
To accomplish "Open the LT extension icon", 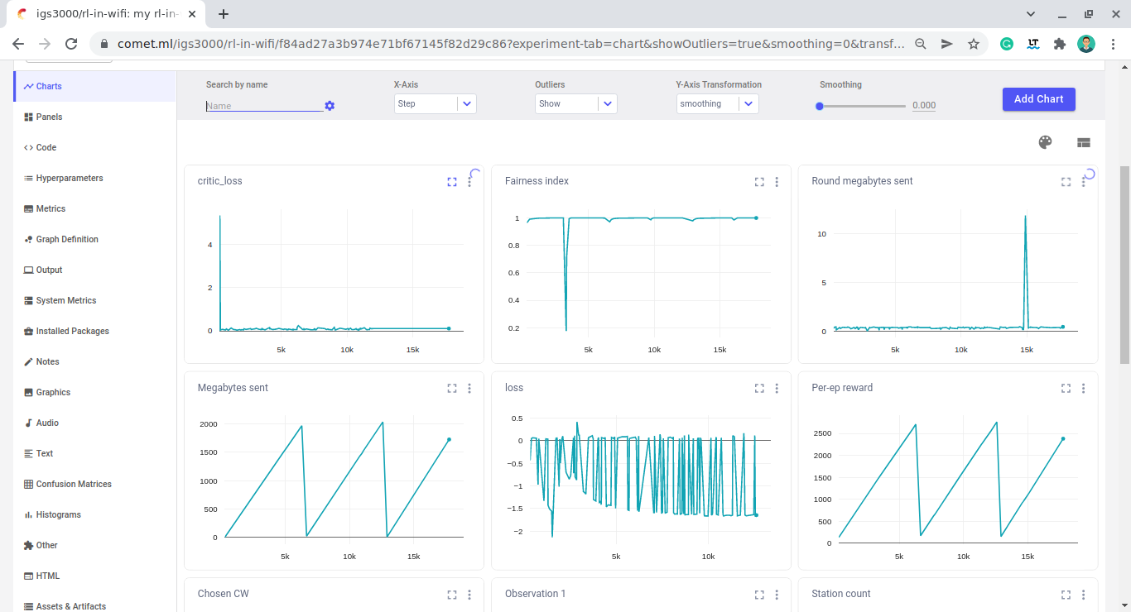I will pyautogui.click(x=1033, y=44).
